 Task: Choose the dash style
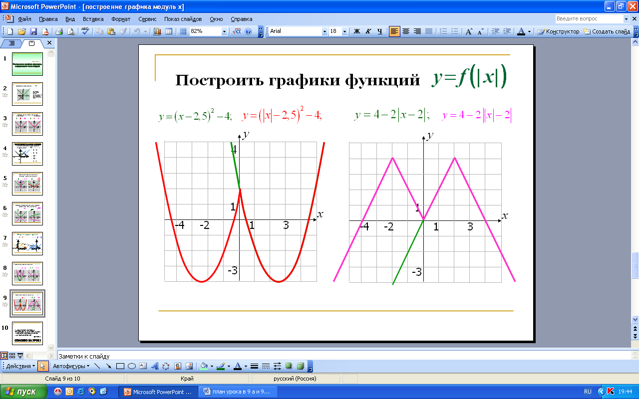tap(266, 366)
